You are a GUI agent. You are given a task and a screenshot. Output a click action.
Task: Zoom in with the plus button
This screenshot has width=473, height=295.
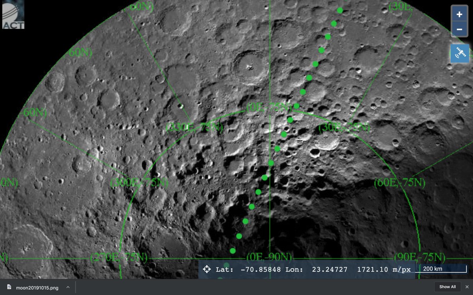(x=459, y=15)
